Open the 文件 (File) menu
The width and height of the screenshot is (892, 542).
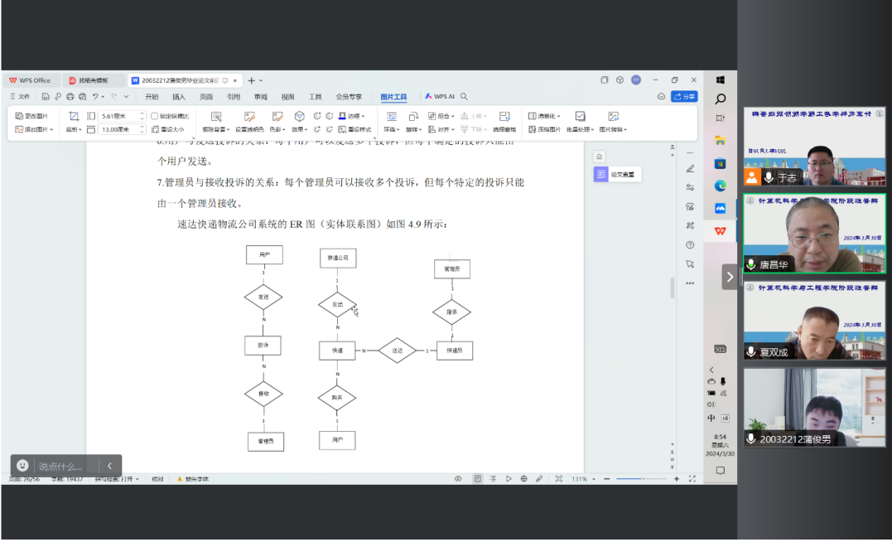[20, 97]
